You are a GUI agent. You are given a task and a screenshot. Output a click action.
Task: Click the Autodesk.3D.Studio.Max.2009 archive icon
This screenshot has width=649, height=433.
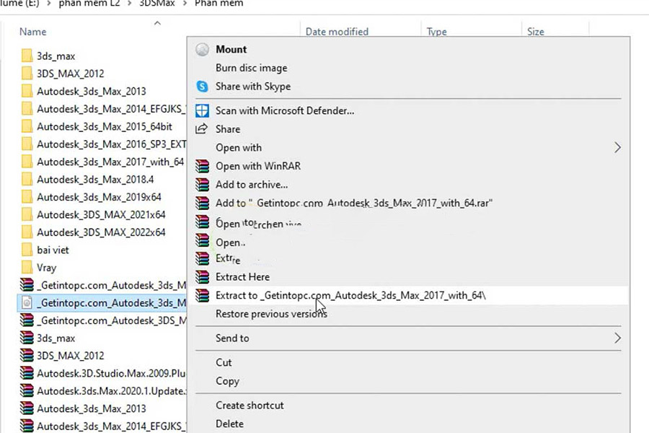pos(27,373)
